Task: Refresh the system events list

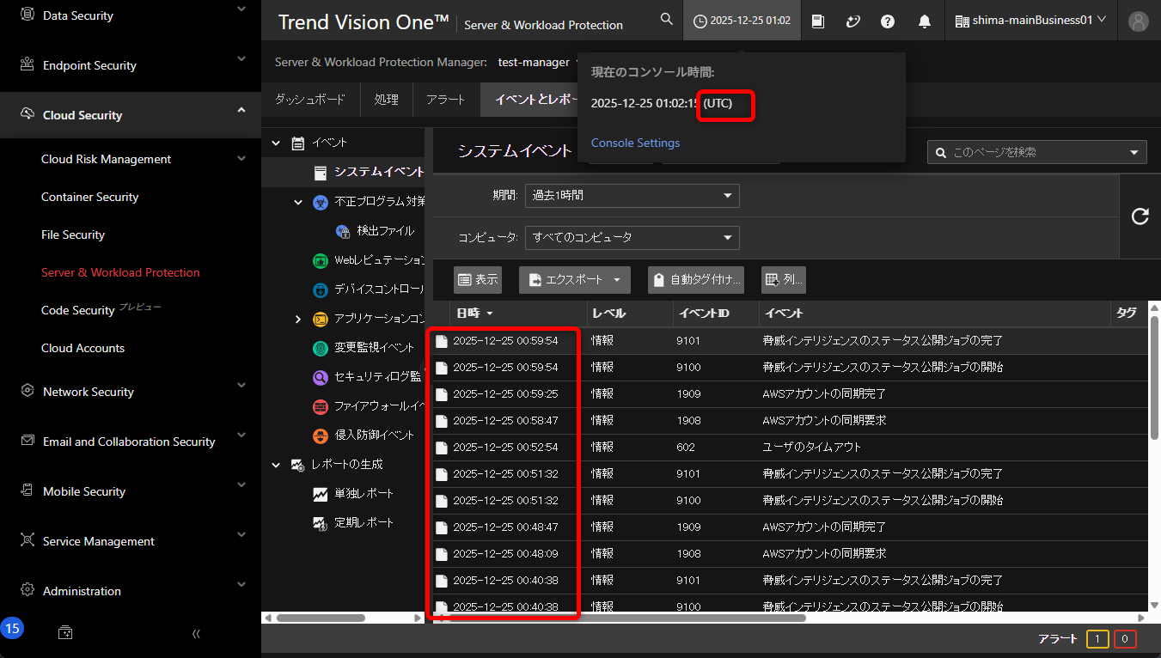Action: 1140,216
